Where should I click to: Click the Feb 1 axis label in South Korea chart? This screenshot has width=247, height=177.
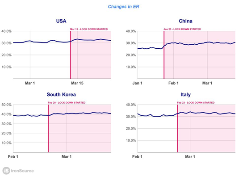[x=13, y=156]
